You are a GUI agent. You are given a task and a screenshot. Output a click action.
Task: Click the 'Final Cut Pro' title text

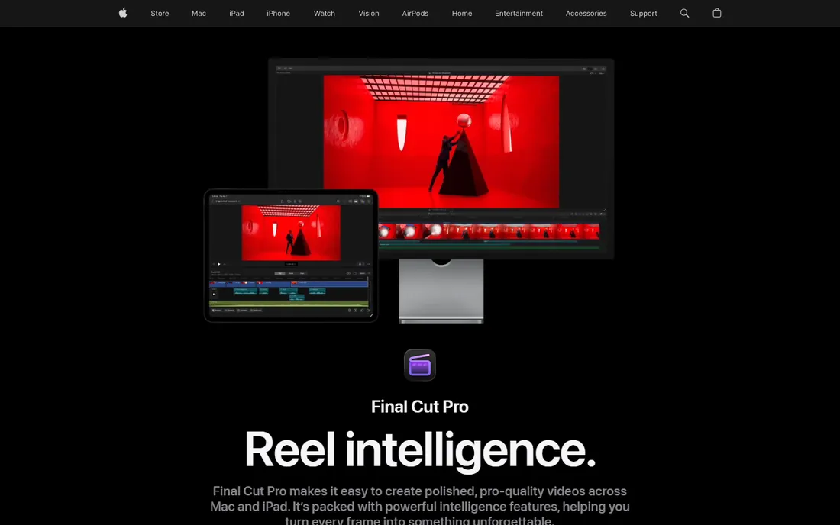419,407
